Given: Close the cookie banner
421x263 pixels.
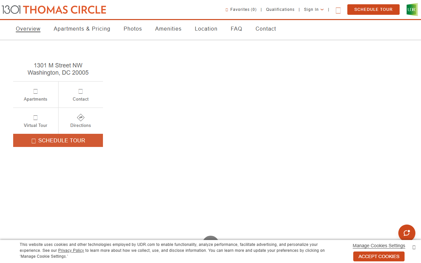Looking at the screenshot, I should click(414, 247).
